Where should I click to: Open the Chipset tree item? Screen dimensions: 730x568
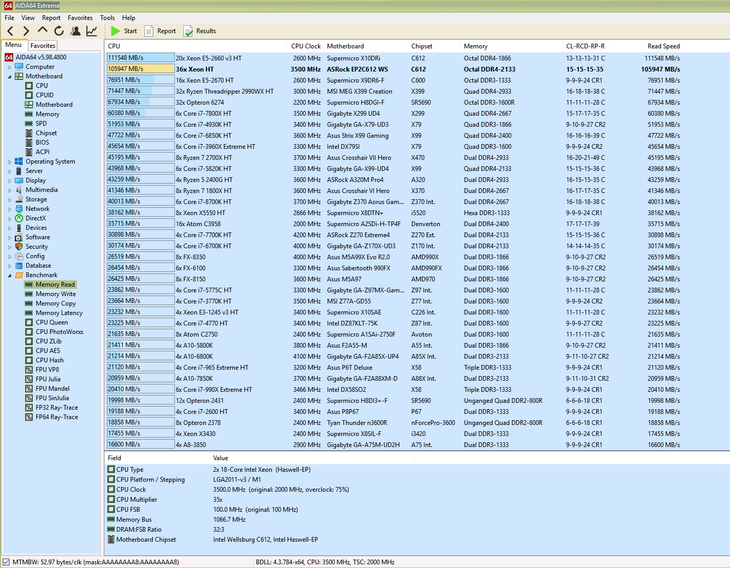46,133
